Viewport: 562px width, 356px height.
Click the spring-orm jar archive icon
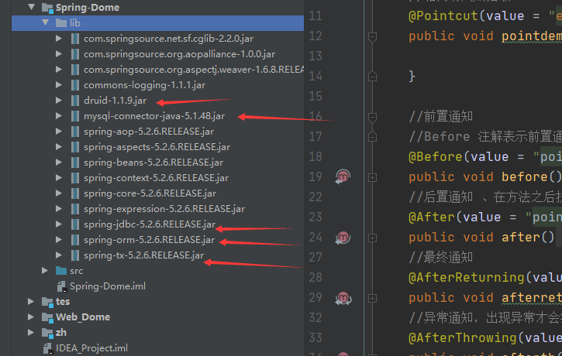tap(75, 240)
